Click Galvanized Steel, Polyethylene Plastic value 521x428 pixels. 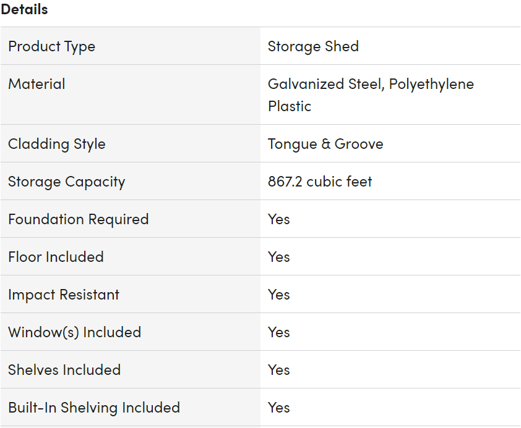371,95
